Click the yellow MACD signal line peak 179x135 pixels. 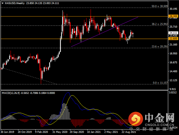[72, 96]
